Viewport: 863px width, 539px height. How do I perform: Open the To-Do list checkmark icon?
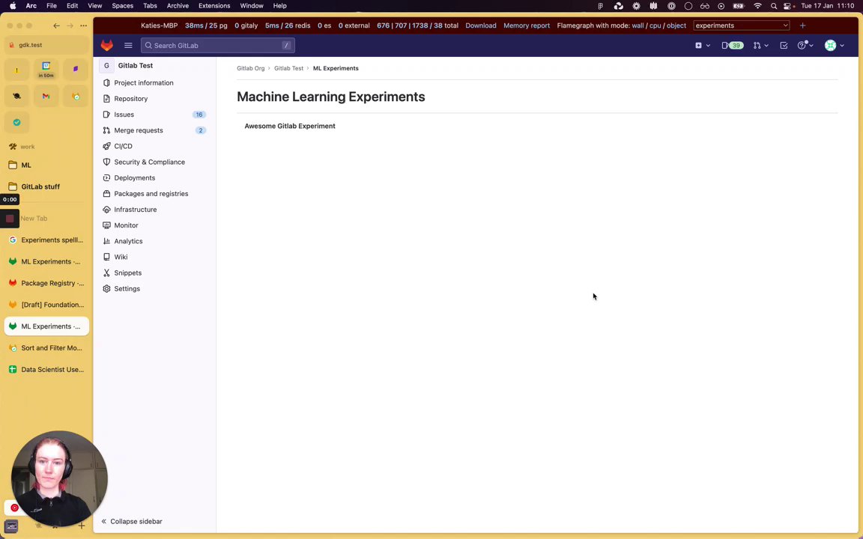(784, 46)
